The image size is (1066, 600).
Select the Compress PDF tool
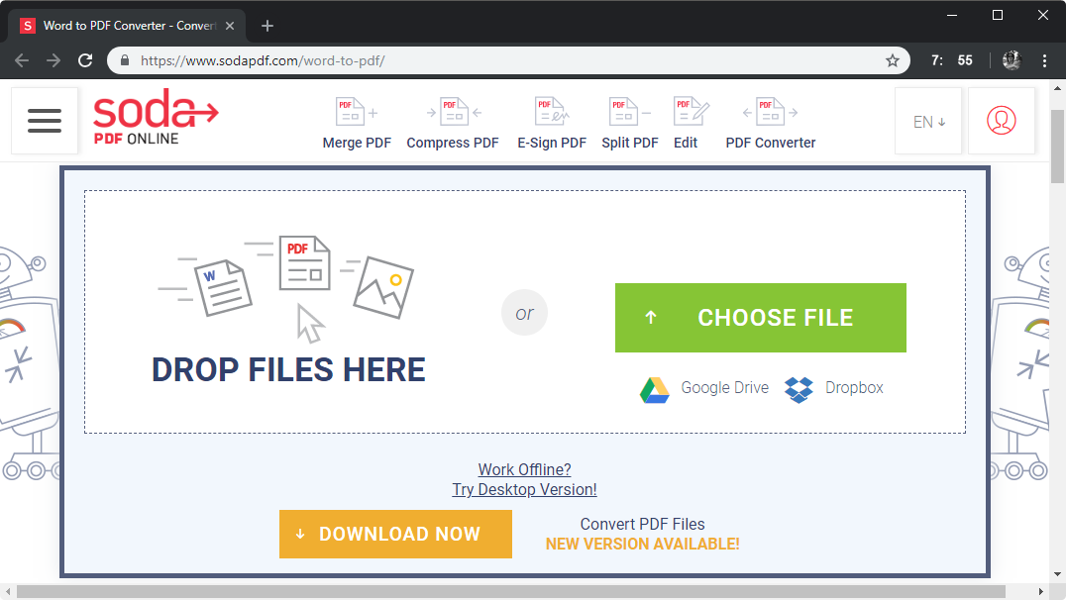coord(453,123)
